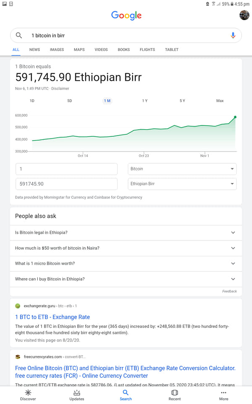
Task: Select the 1D chart range
Action: point(32,101)
